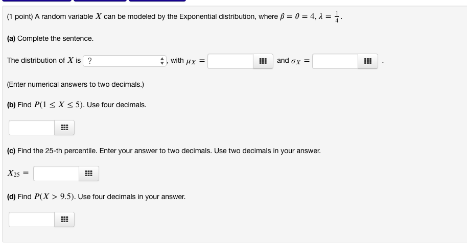Click the rightmost dark blue button at top
The width and height of the screenshot is (467, 244).
(157, 1)
